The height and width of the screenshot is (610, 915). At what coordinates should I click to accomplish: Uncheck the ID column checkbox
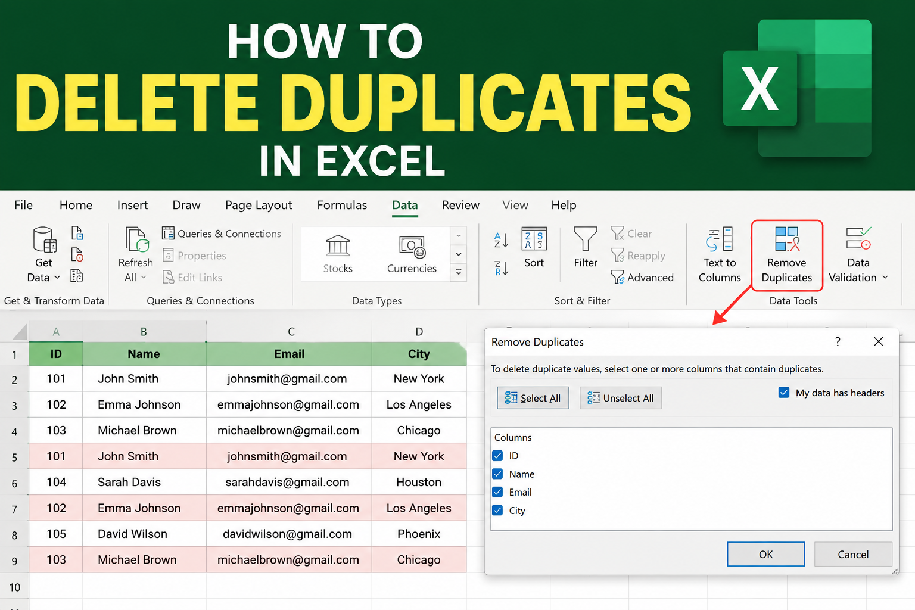(x=497, y=456)
